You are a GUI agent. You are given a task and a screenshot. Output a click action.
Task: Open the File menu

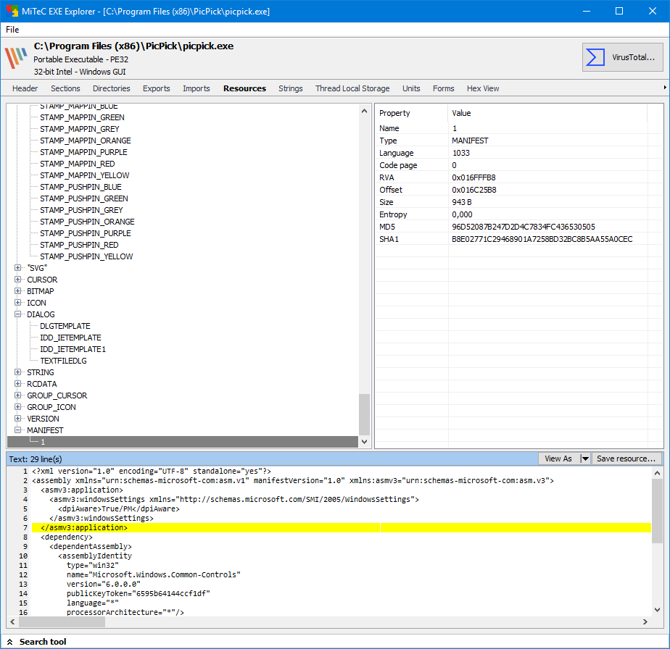(12, 30)
